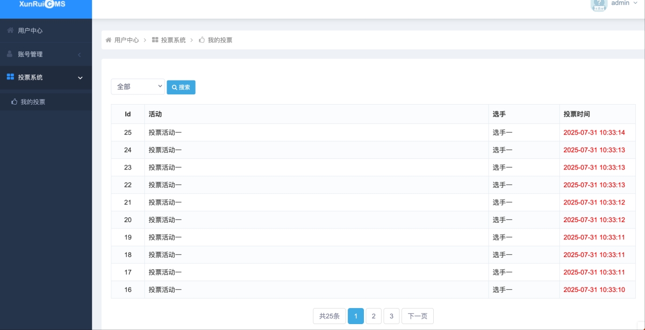Open the 全部 filter dropdown
Screen dimensions: 645x330
138,86
